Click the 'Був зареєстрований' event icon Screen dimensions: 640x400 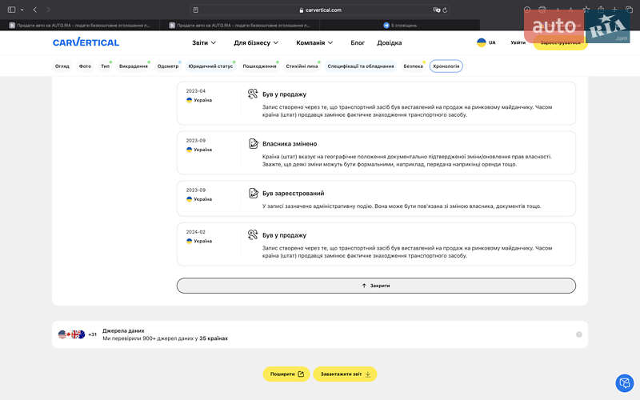click(x=253, y=194)
